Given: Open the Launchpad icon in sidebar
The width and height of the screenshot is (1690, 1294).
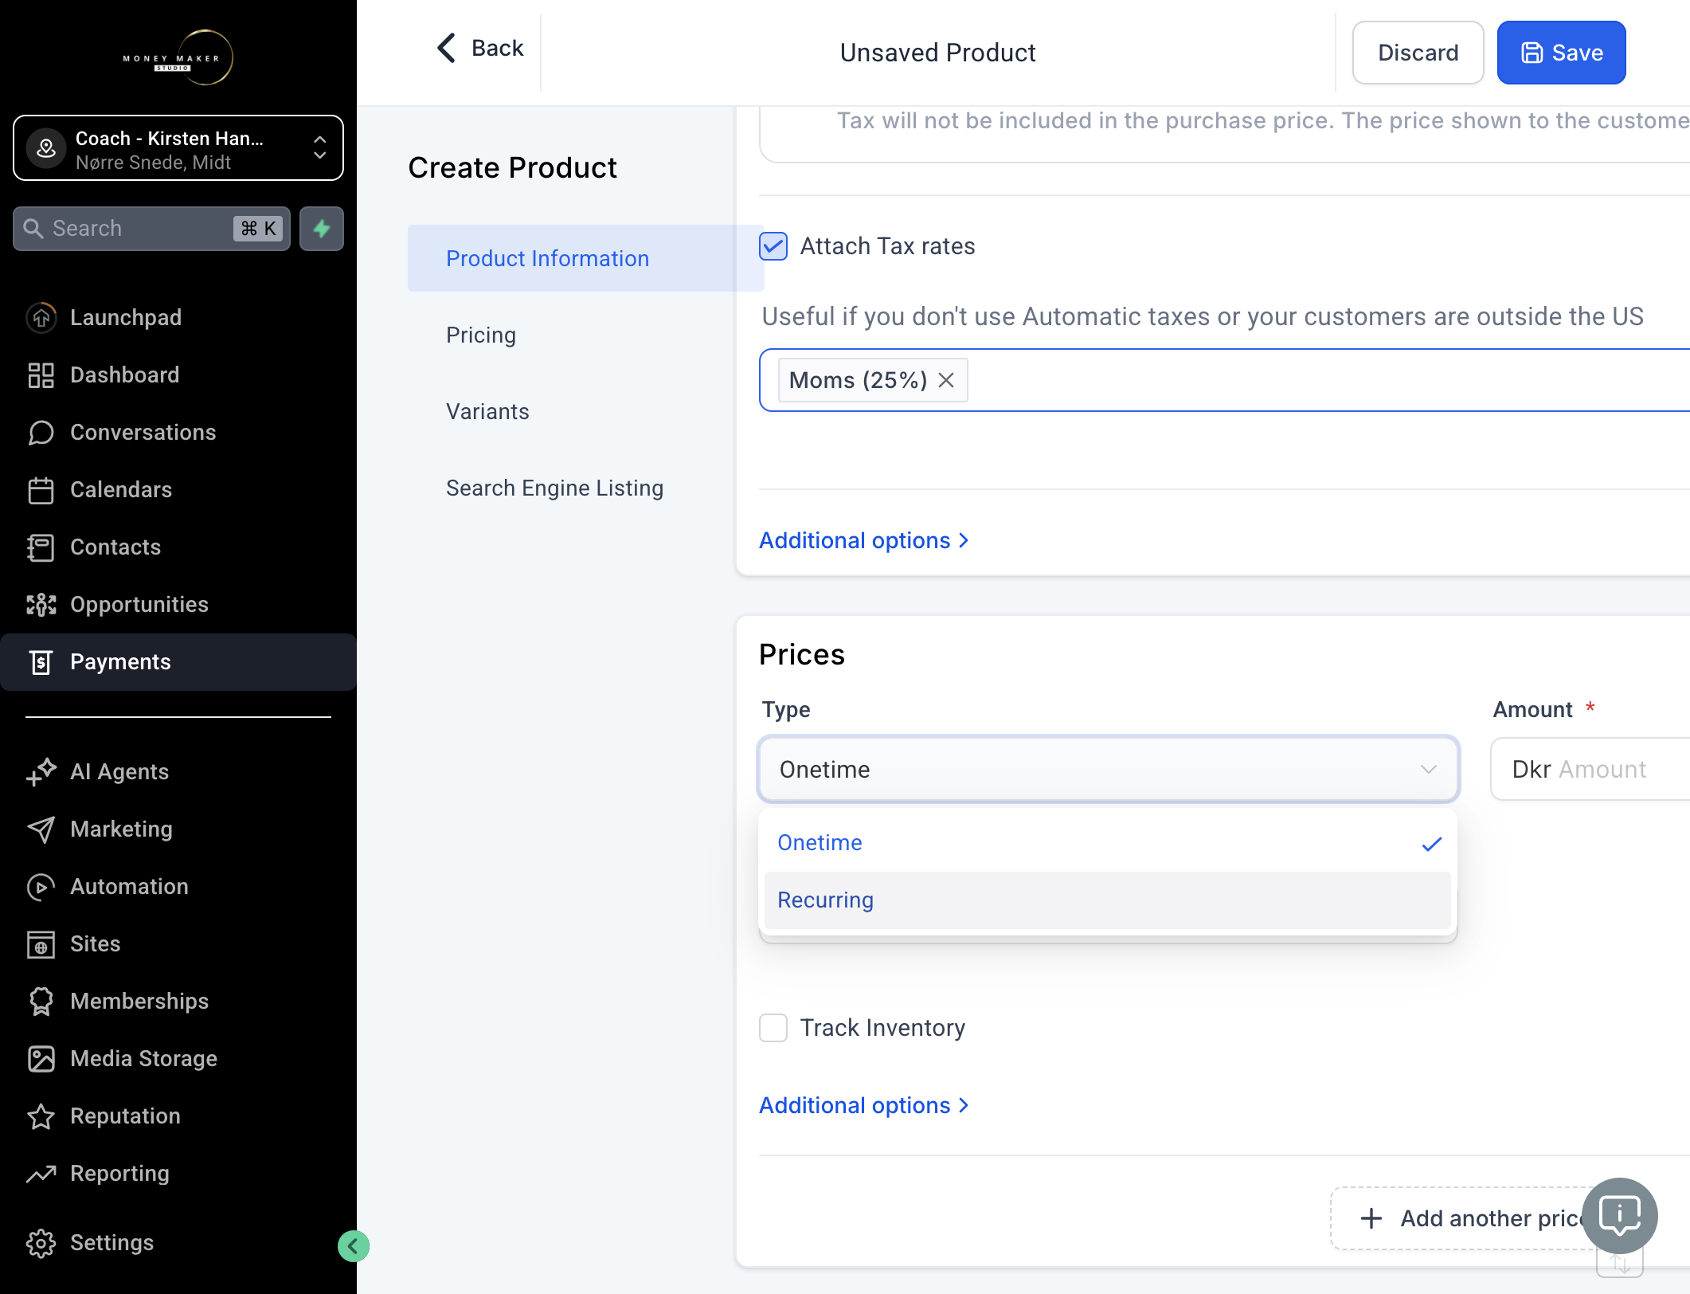Looking at the screenshot, I should [41, 317].
